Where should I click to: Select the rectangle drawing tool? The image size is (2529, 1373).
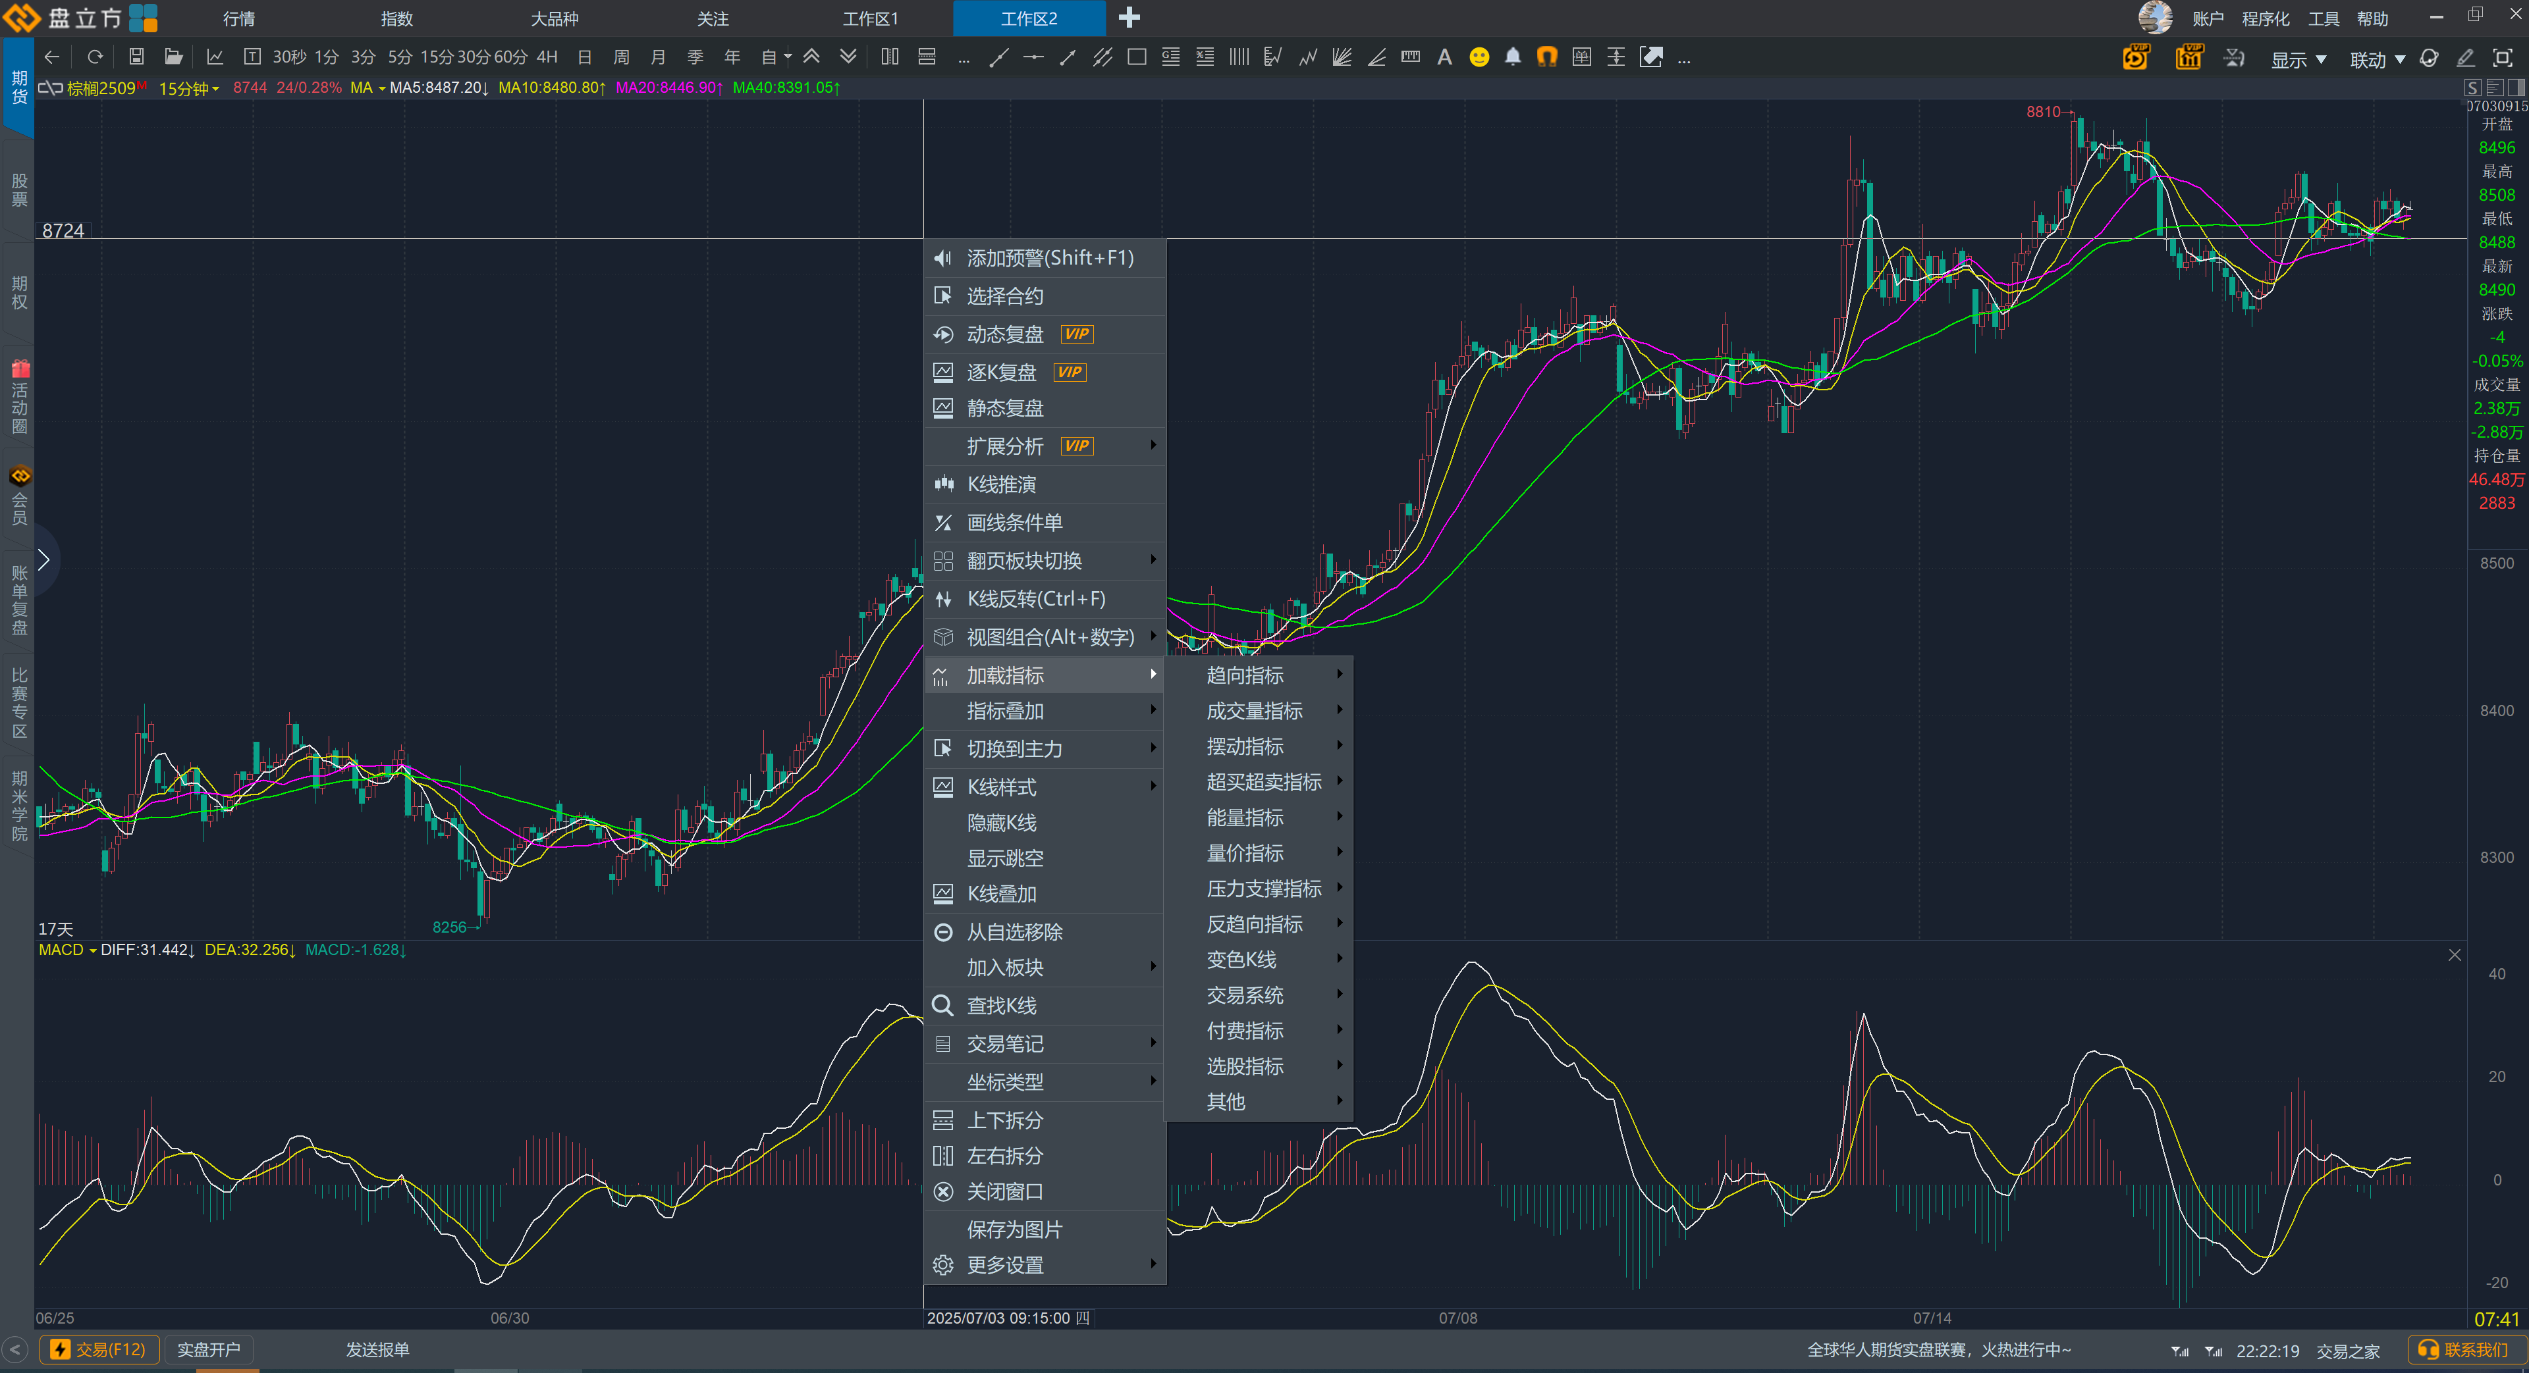1137,57
